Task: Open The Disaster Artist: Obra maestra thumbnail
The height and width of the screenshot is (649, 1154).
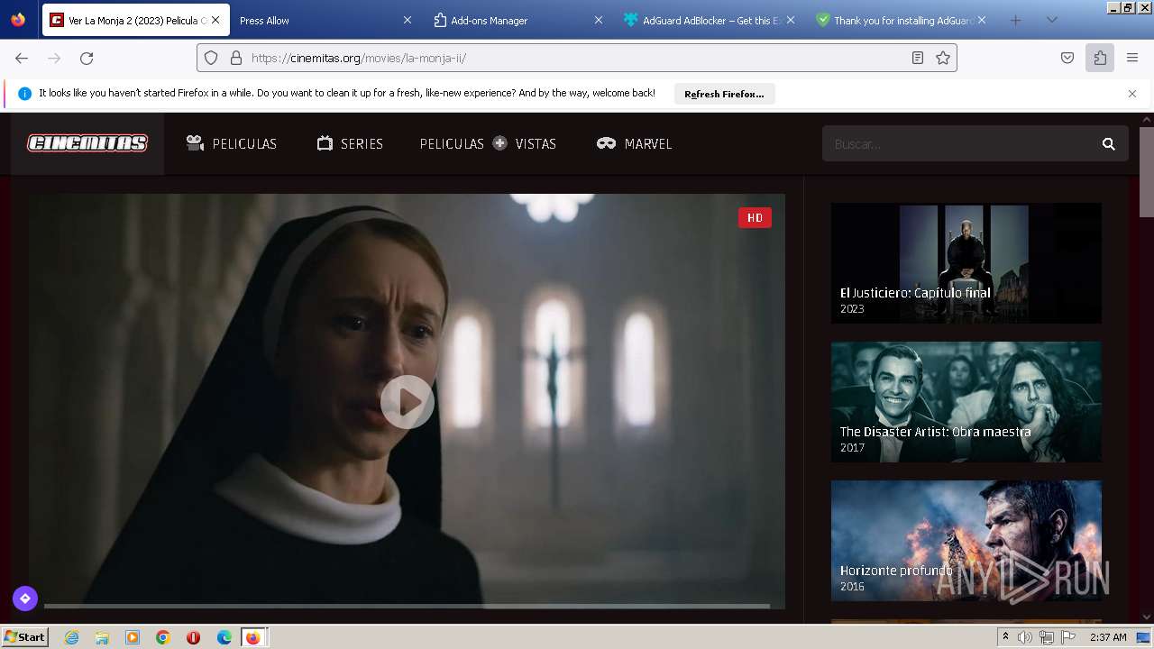Action: [966, 402]
